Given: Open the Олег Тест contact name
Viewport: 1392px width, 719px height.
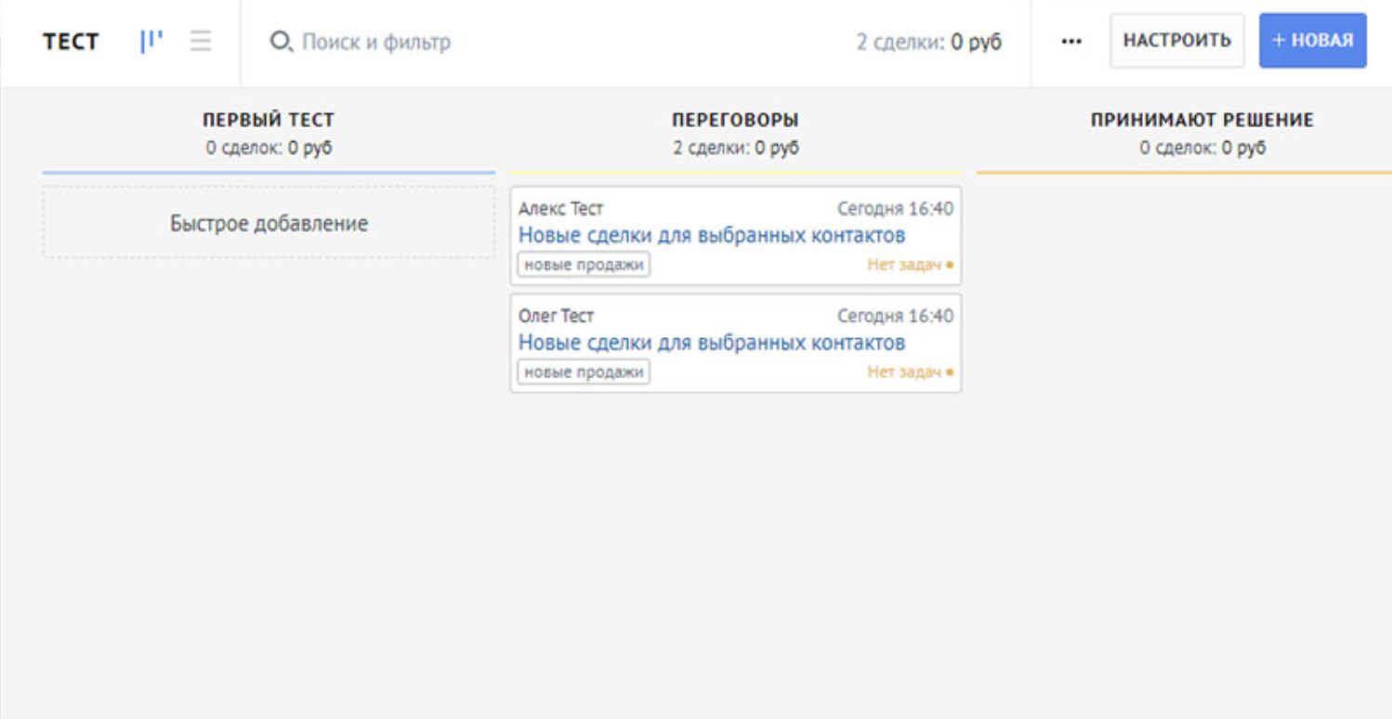Looking at the screenshot, I should click(556, 316).
